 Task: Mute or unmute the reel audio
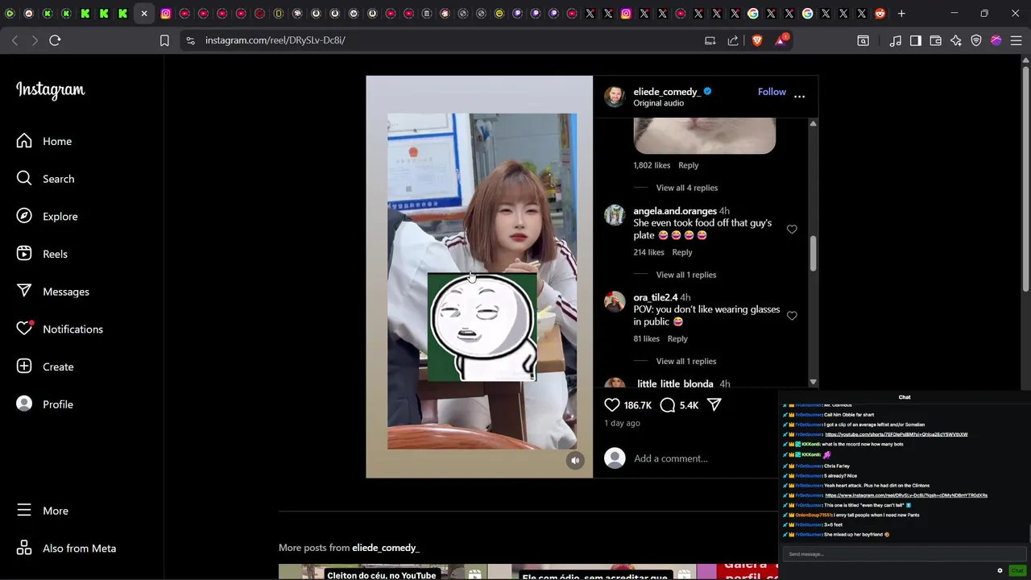(575, 460)
